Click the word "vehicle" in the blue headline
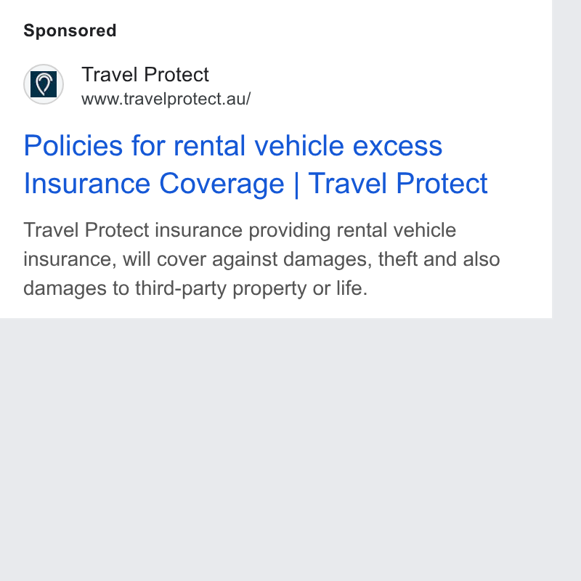581x581 pixels. 299,146
